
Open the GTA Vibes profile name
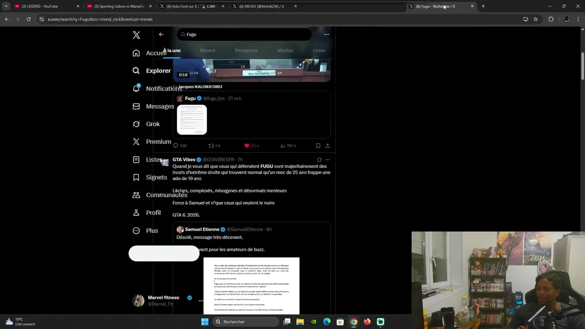tap(184, 159)
